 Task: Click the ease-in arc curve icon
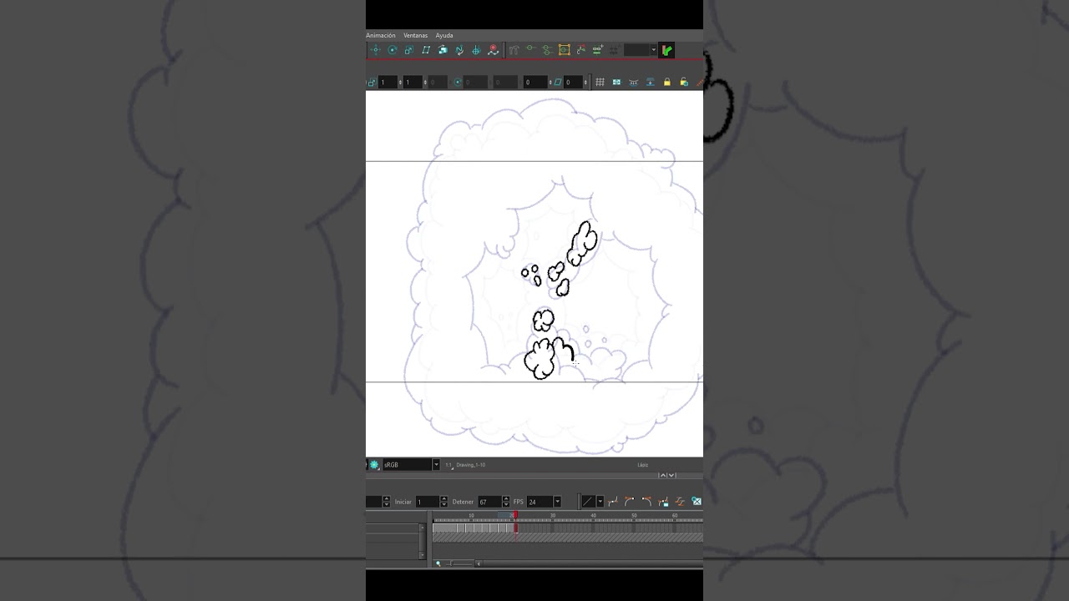630,502
